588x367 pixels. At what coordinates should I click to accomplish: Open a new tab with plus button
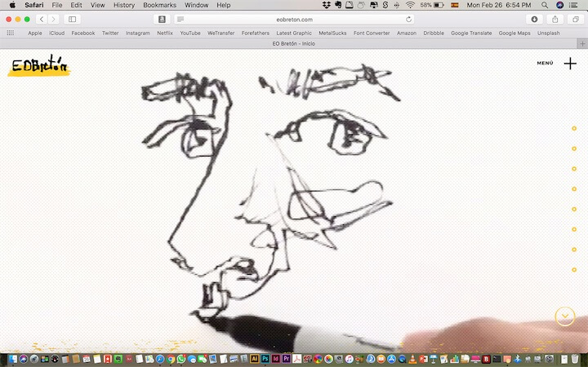pyautogui.click(x=581, y=43)
